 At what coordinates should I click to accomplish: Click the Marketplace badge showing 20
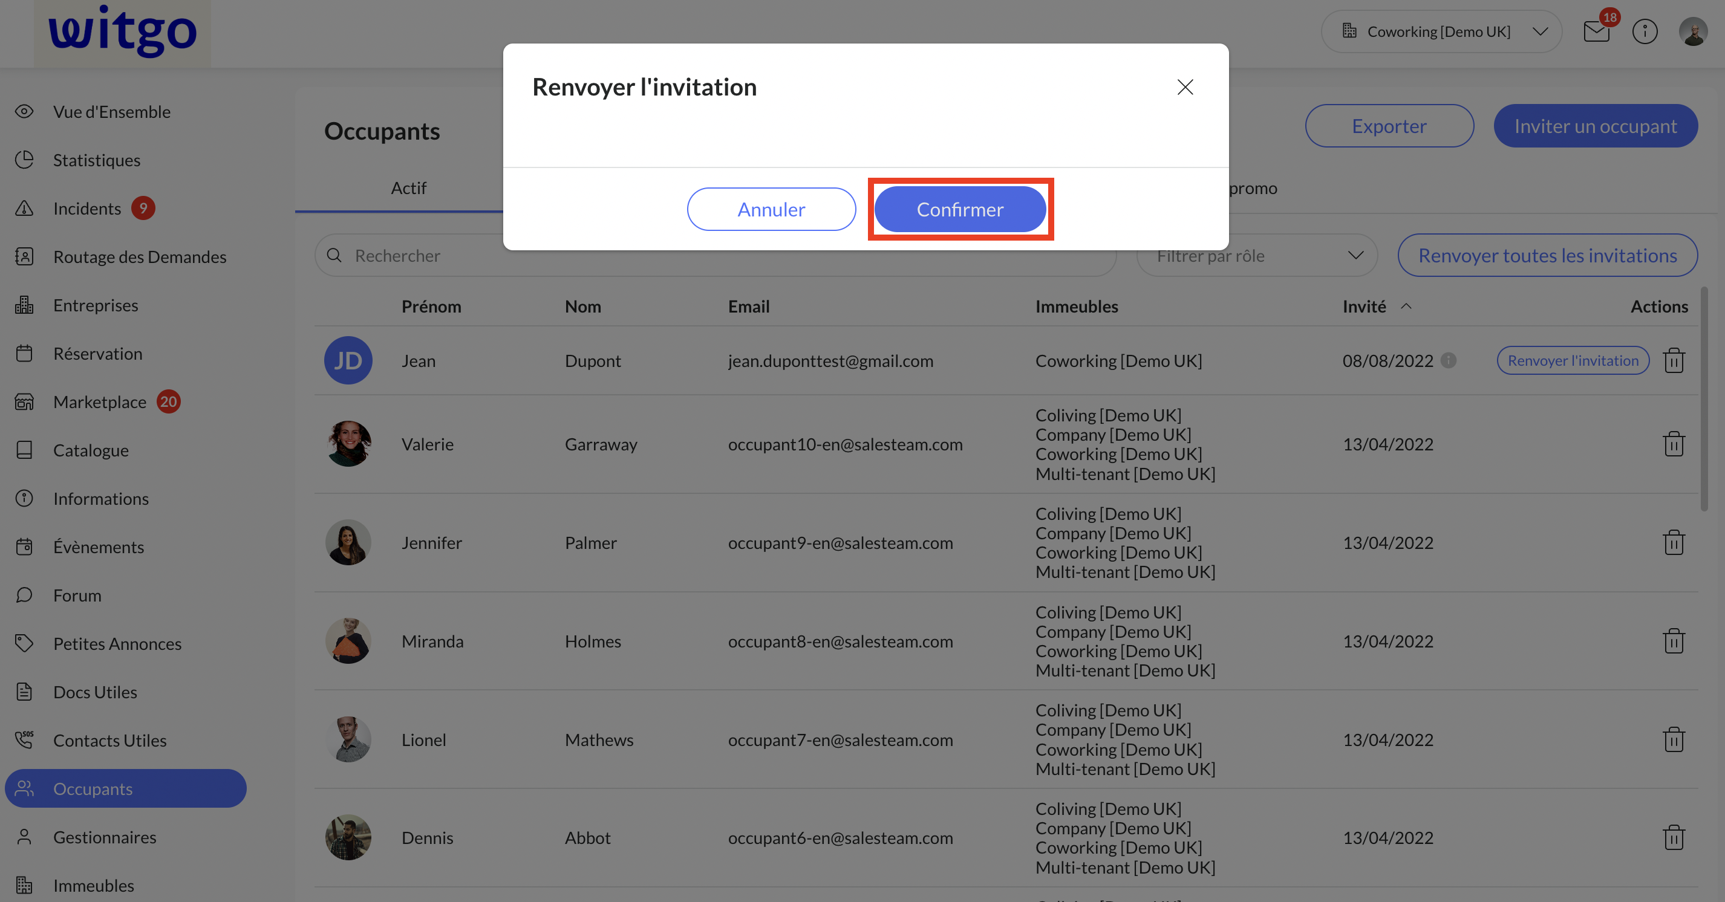168,401
